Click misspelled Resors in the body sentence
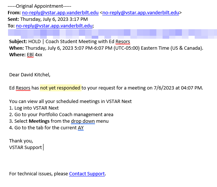217x187 pixels. click(23, 88)
